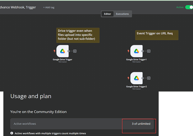This screenshot has height=136, width=193.
Task: Click the output connector of Google Drive Trigger
Action: click(x=69, y=51)
